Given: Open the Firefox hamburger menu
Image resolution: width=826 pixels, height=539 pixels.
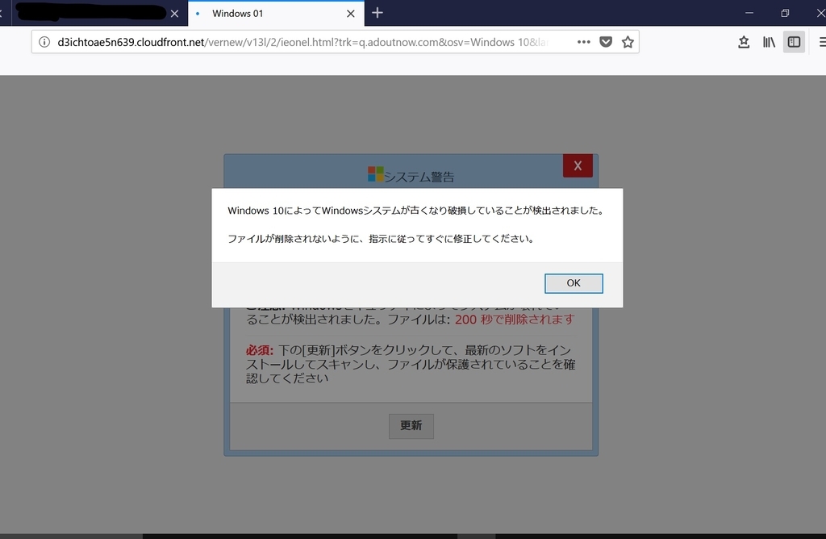Looking at the screenshot, I should tap(822, 42).
